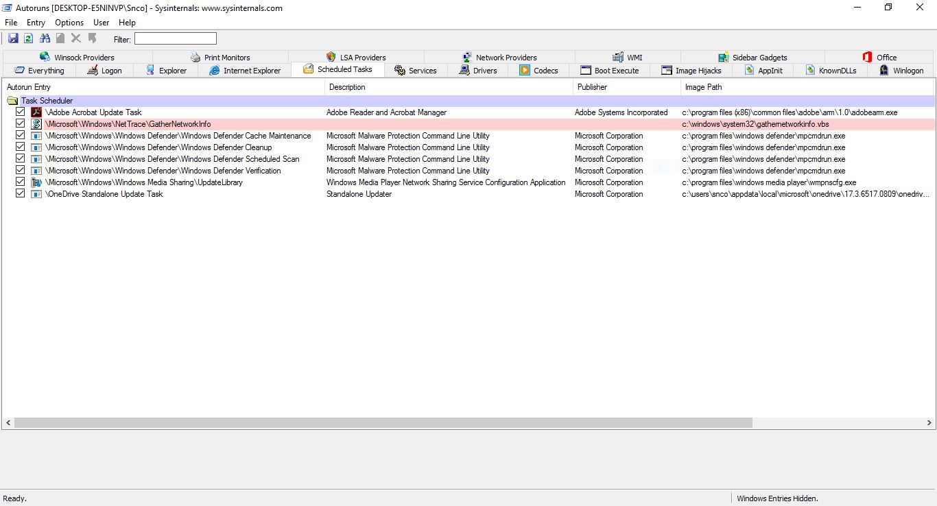Click the Winsock Providers globe icon

tap(45, 57)
